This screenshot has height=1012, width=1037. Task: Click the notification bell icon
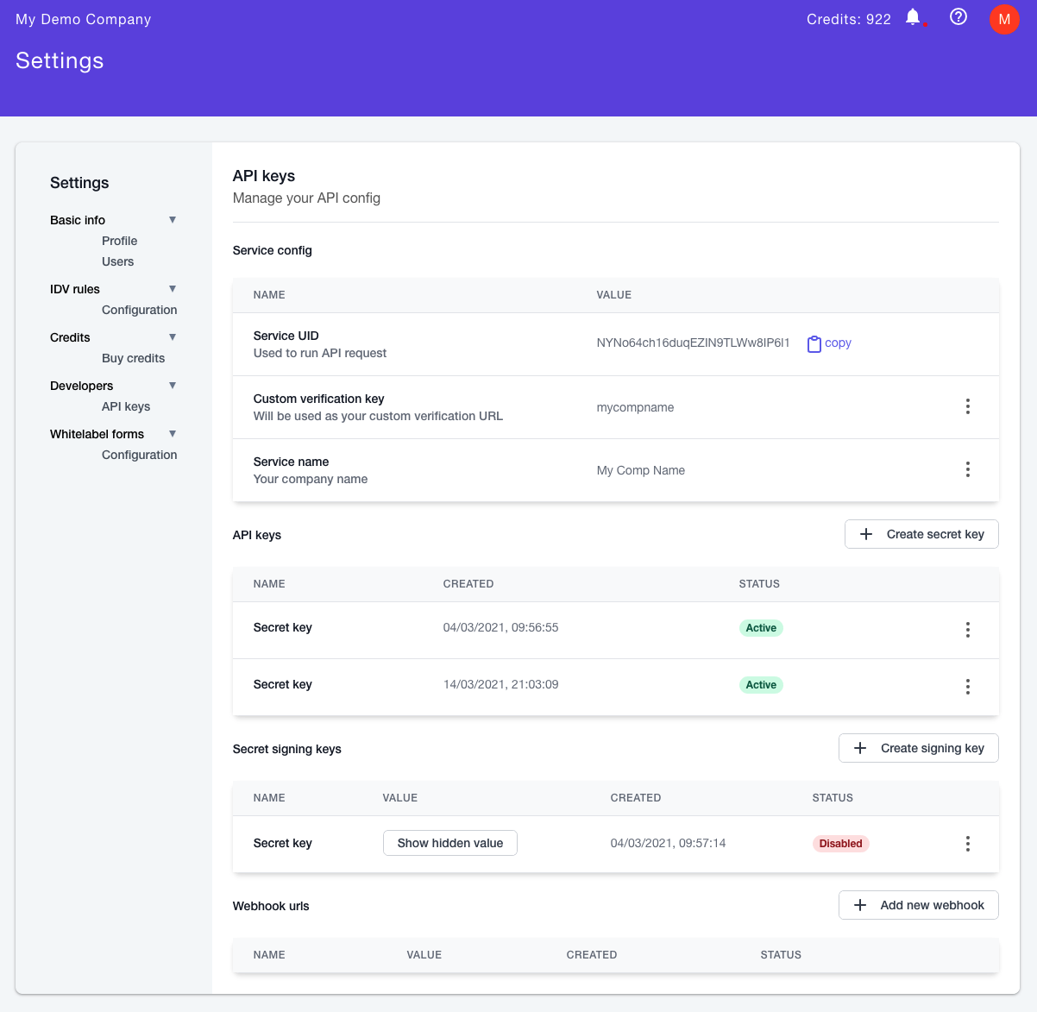(x=912, y=17)
